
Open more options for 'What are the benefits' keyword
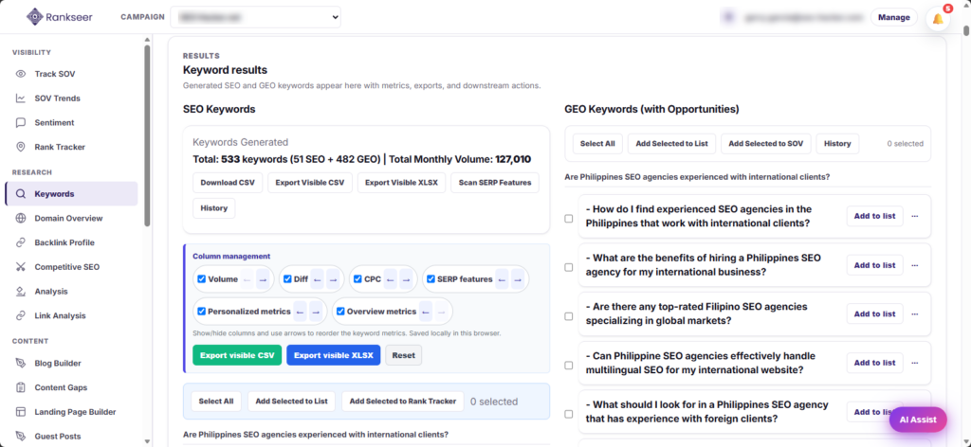[915, 265]
